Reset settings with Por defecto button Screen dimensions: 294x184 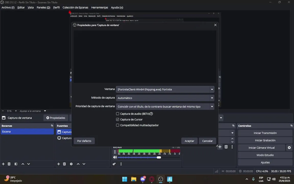(84, 141)
